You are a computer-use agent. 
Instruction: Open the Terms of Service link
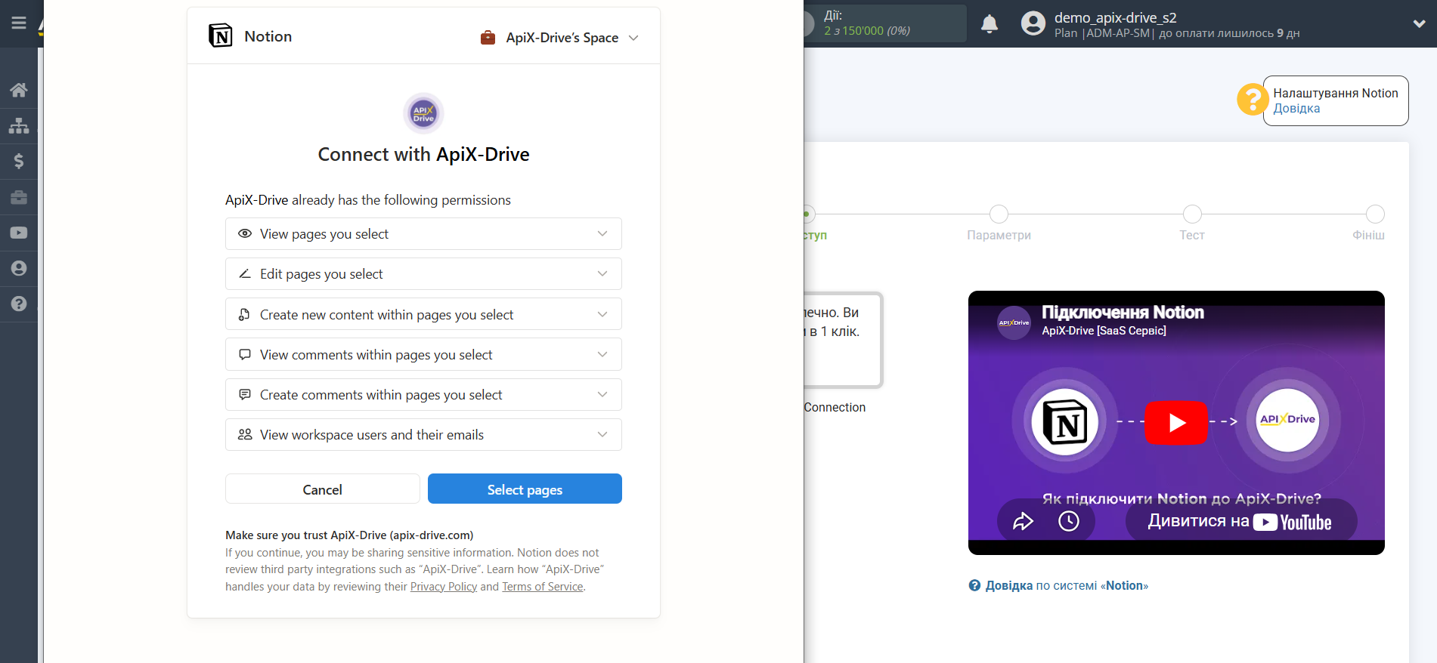pos(543,587)
